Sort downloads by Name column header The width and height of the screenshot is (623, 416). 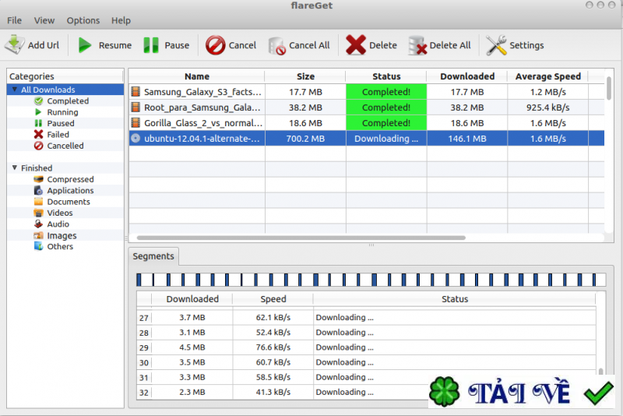point(197,76)
